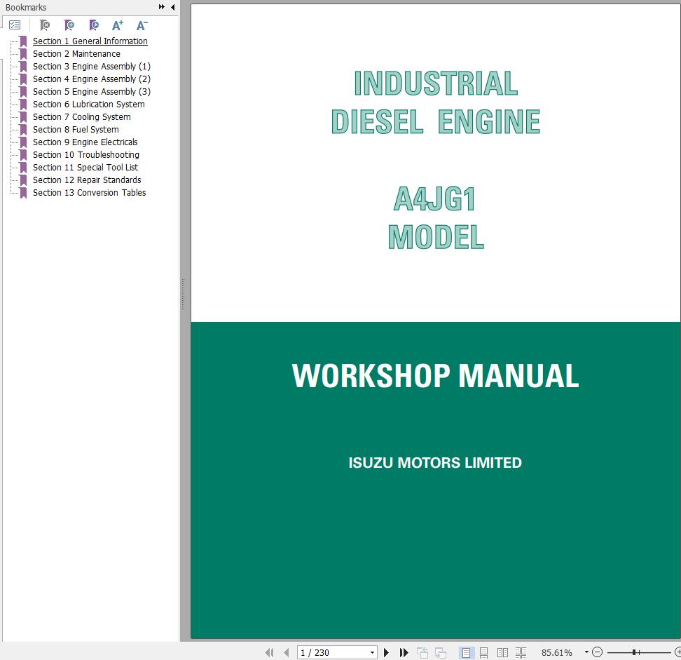Jump to the last page
Image resolution: width=681 pixels, height=660 pixels.
tap(404, 652)
